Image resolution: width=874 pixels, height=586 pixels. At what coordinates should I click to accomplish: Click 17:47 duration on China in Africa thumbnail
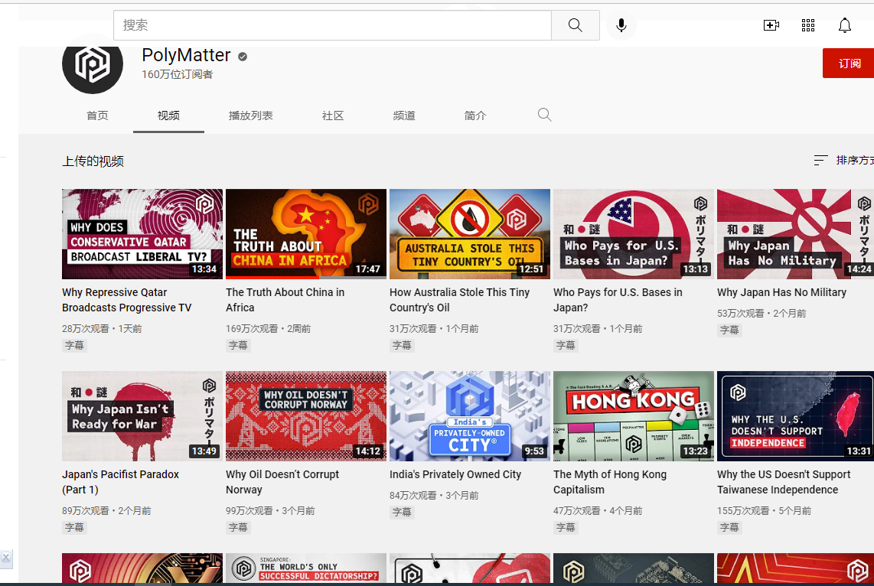pyautogui.click(x=368, y=269)
